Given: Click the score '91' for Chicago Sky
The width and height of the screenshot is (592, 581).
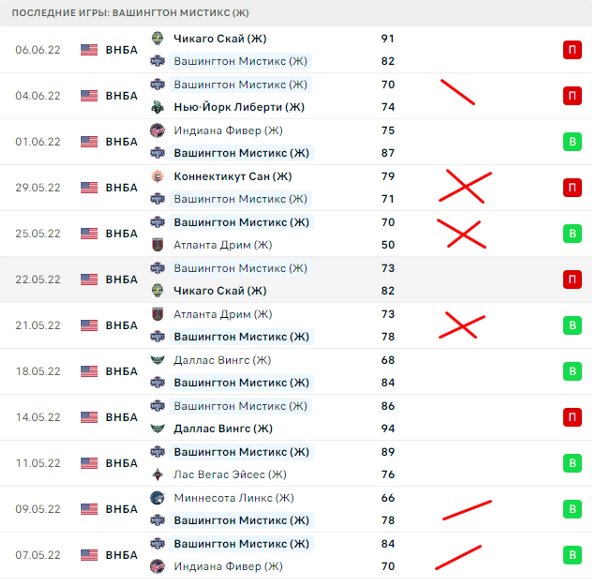Looking at the screenshot, I should point(388,39).
